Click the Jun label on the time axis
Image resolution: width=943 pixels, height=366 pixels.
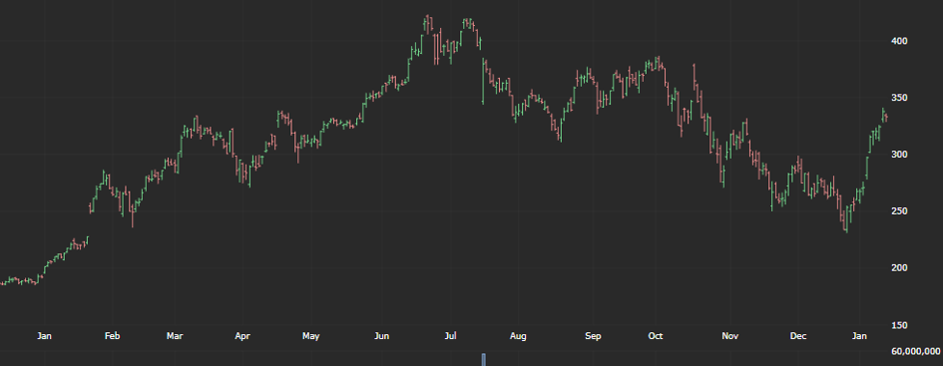381,336
